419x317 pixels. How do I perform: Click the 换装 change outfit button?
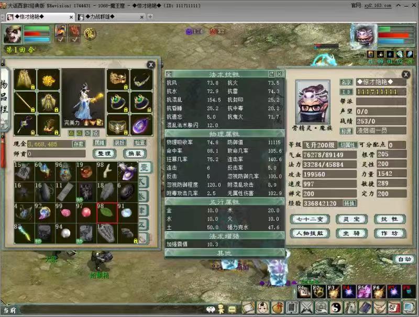(135, 153)
